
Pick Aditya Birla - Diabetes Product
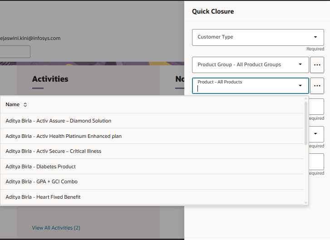pyautogui.click(x=152, y=167)
